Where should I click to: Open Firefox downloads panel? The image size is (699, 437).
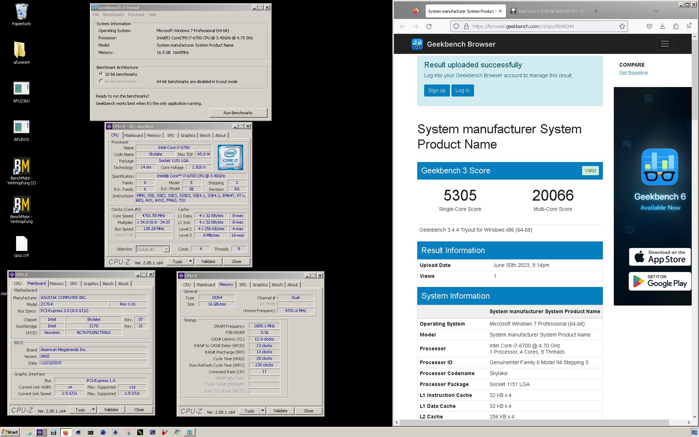point(662,26)
